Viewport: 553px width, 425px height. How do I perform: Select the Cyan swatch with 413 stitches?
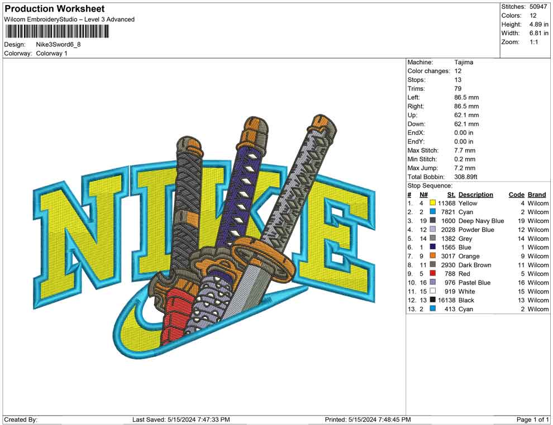(433, 309)
